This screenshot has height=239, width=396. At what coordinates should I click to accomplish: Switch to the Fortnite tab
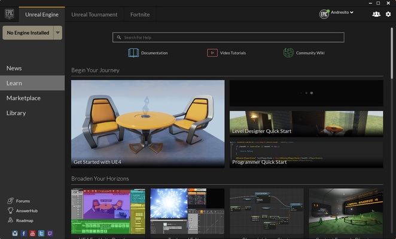coord(140,14)
